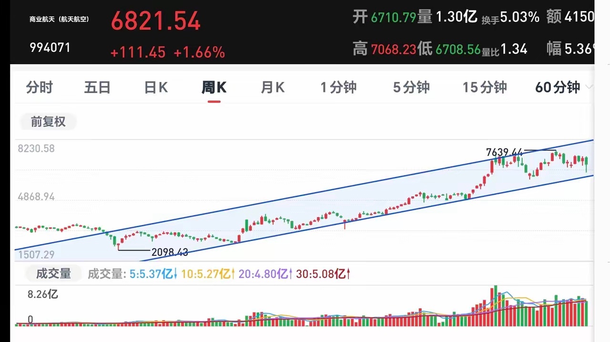610x342 pixels.
Task: Click the y-axis label 8230.58
Action: tap(36, 149)
